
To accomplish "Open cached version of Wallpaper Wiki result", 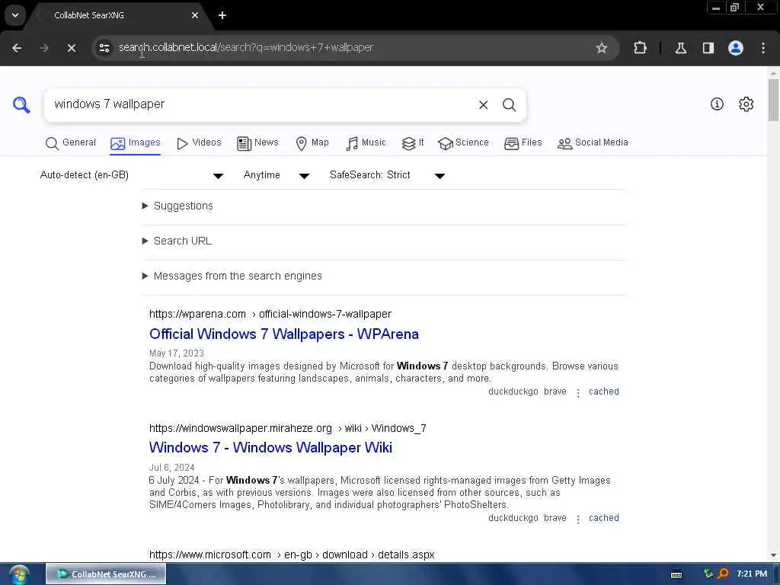I will [x=603, y=518].
